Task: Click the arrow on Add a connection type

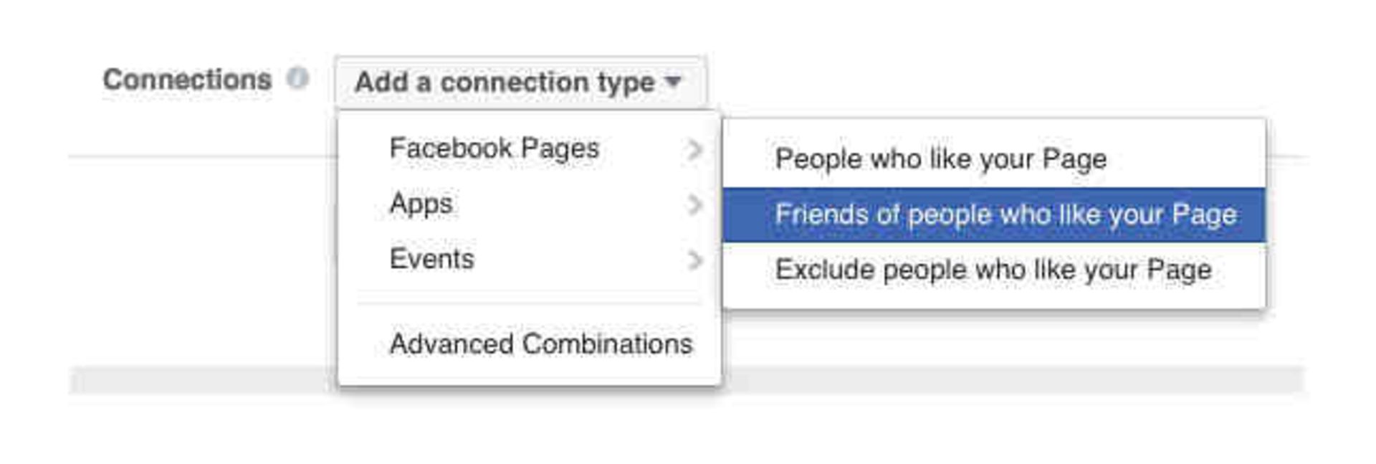Action: (x=673, y=81)
